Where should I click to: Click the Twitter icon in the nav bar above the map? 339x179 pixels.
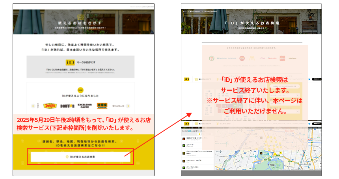pyautogui.click(x=309, y=124)
